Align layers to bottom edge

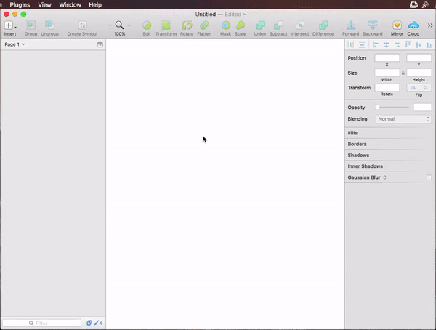[429, 44]
